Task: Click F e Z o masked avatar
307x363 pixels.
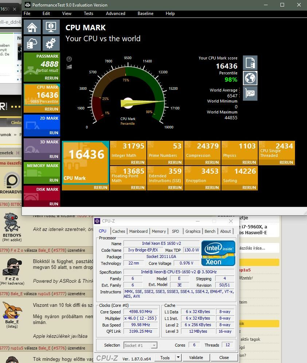Action: point(12,267)
